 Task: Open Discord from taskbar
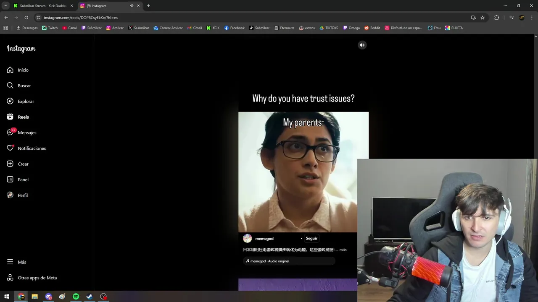49,297
